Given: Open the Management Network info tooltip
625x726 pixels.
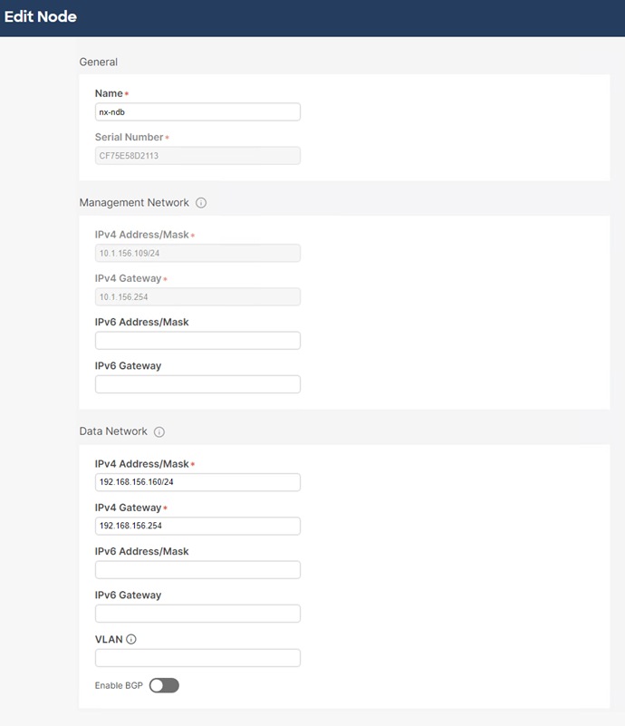Looking at the screenshot, I should point(199,202).
